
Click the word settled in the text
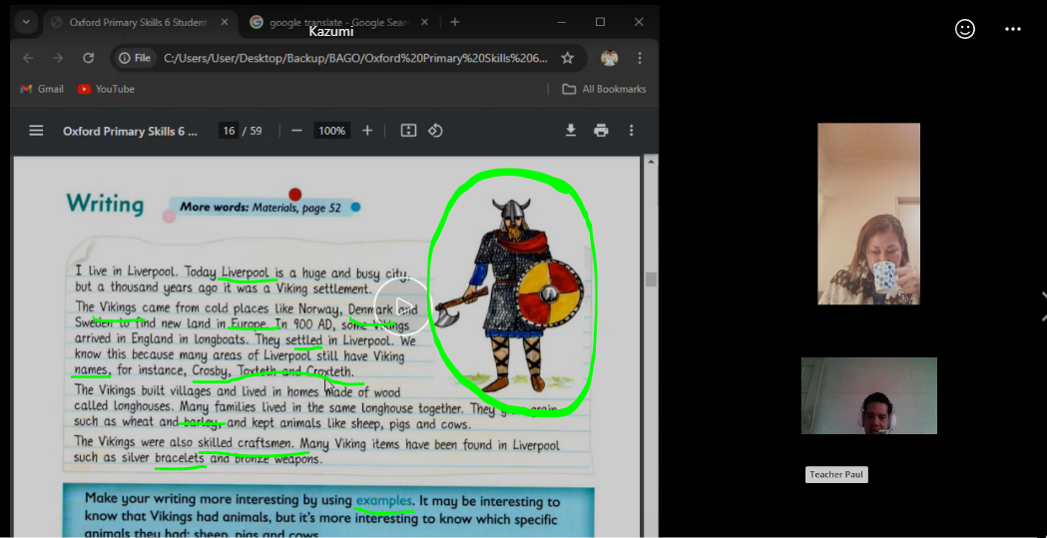(303, 339)
